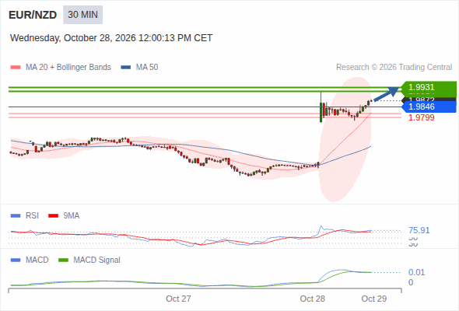Click the MA 50 blue legend swatch
Image resolution: width=459 pixels, height=311 pixels.
[x=126, y=68]
